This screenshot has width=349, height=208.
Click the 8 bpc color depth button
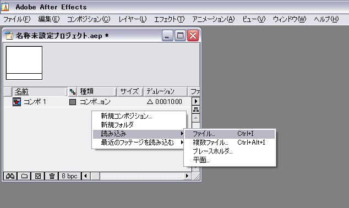(x=70, y=176)
